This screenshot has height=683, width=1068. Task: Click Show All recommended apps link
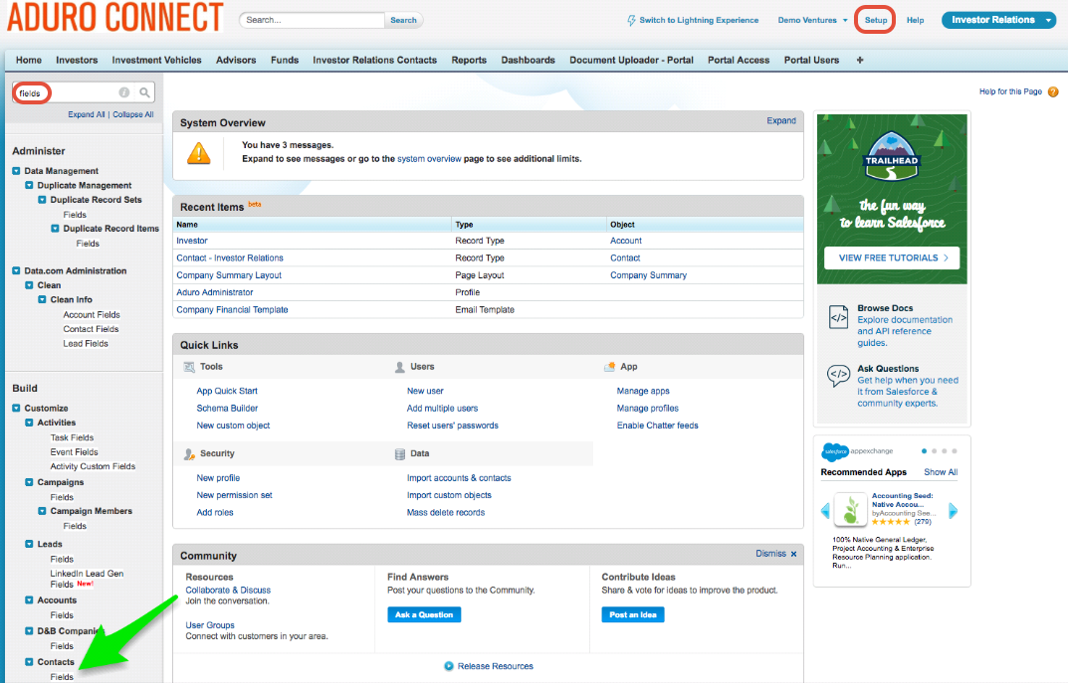(941, 472)
